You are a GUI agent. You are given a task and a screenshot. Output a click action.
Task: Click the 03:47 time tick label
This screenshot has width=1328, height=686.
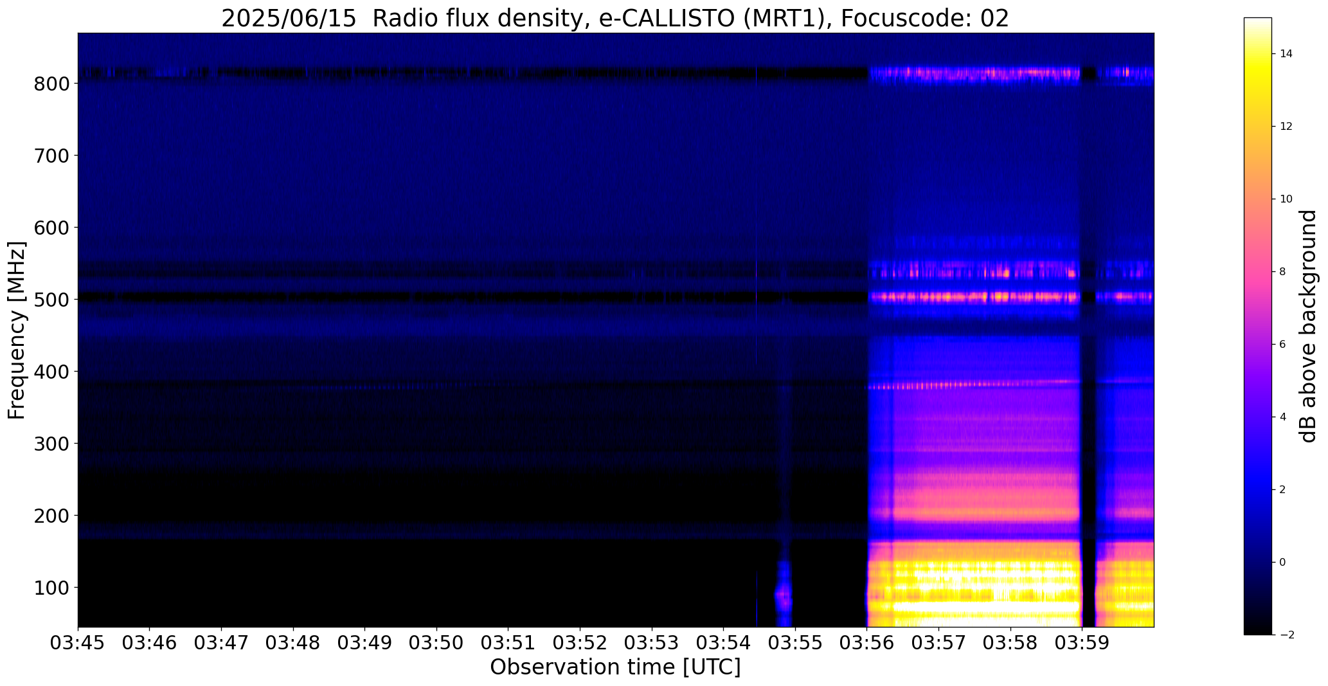click(222, 643)
